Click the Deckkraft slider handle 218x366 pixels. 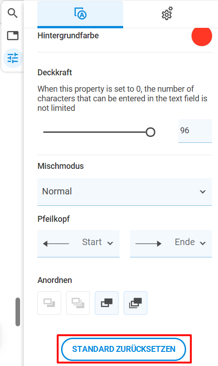tap(151, 132)
